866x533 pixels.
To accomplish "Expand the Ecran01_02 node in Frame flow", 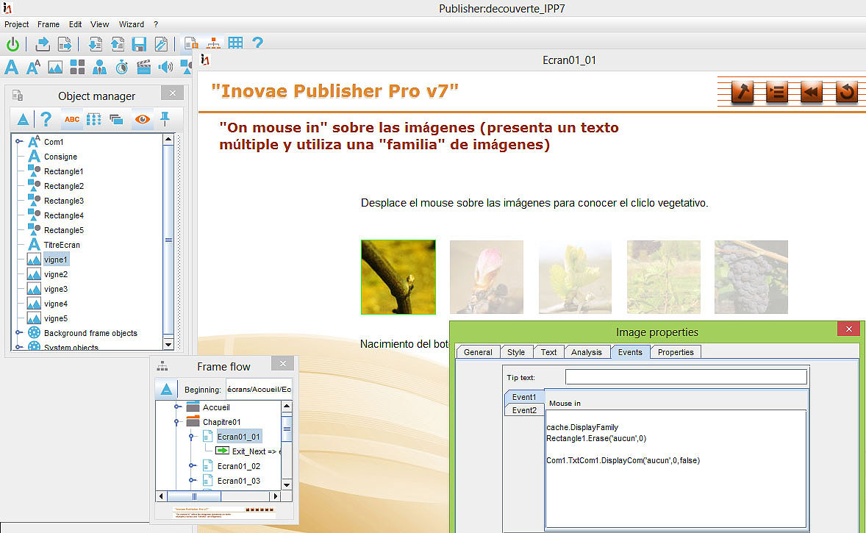I will click(x=192, y=465).
